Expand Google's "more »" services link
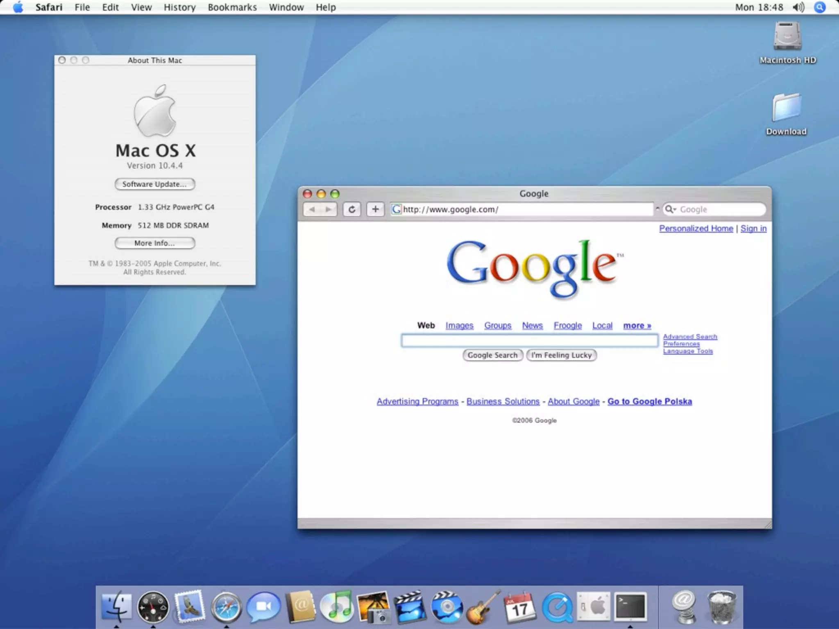Image resolution: width=839 pixels, height=629 pixels. pos(637,326)
